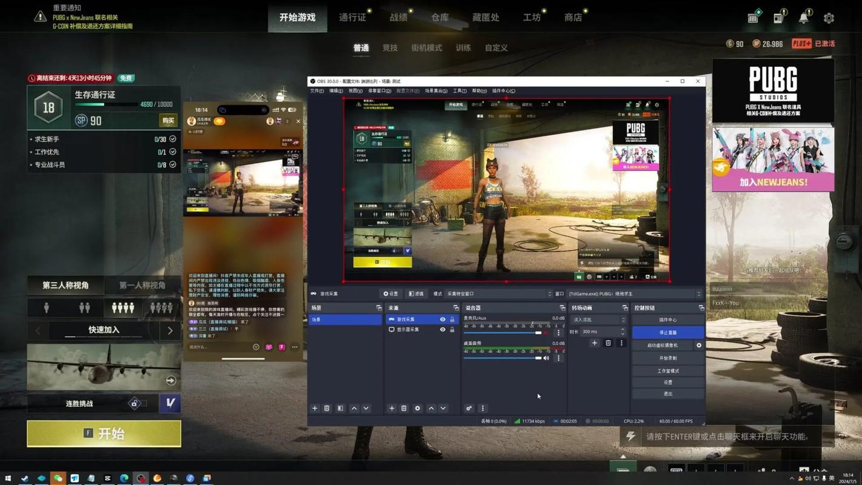Expand the 窗口 TslGame.exe window dropdown

[633, 294]
